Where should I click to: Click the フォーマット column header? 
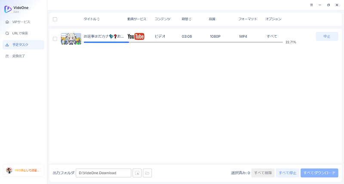tap(248, 19)
